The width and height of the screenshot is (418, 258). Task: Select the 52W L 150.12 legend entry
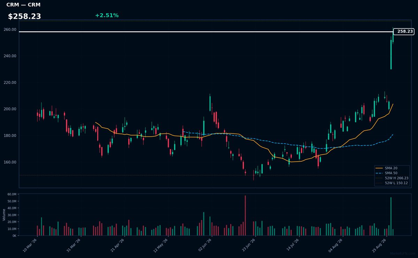[x=392, y=183]
